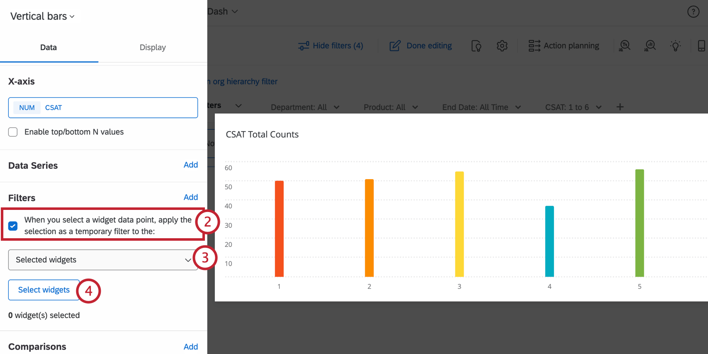The width and height of the screenshot is (708, 354).
Task: Open the Dash page dropdown
Action: click(222, 12)
